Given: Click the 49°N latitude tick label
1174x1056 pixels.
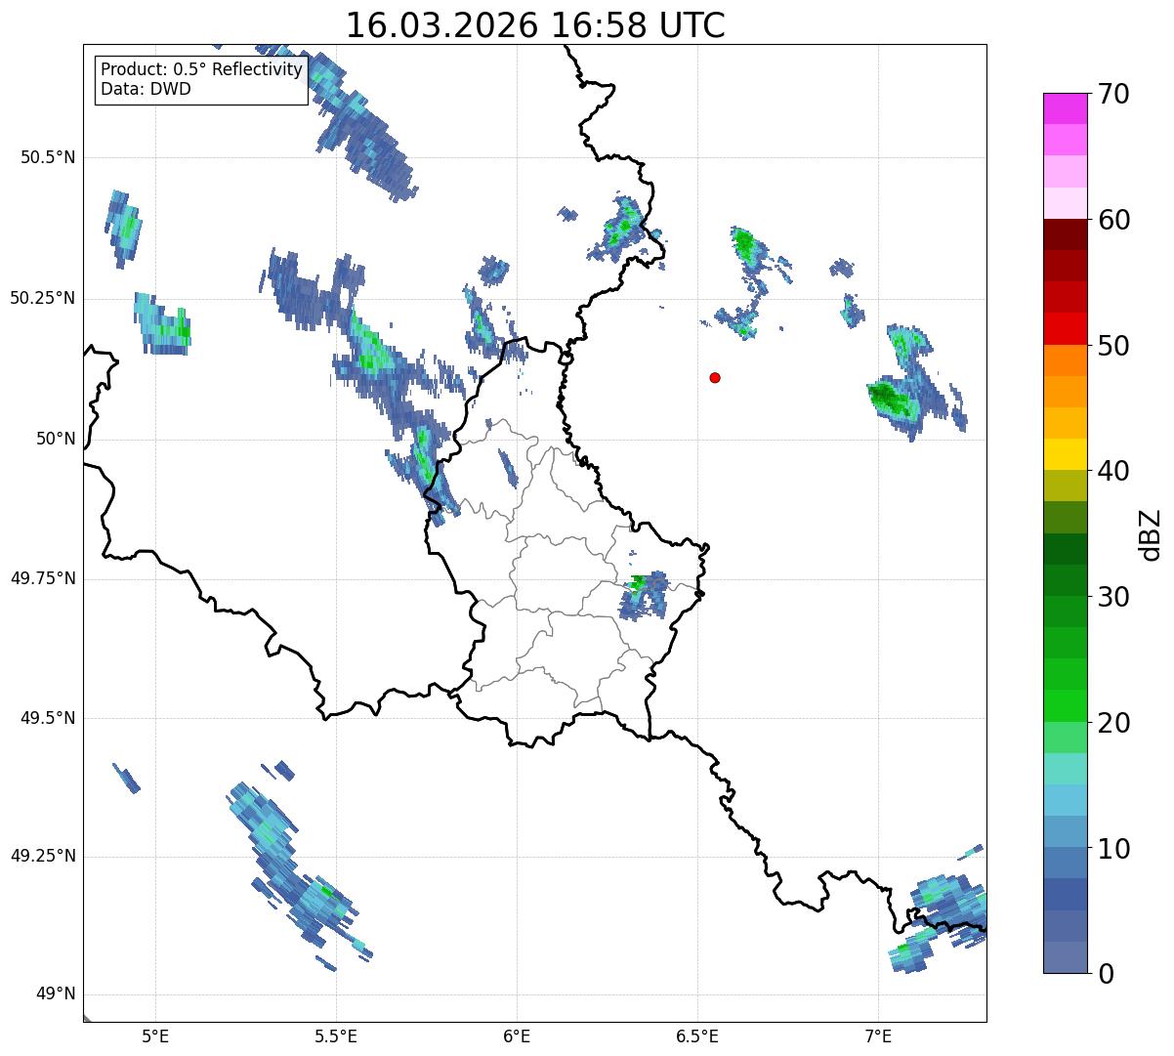Looking at the screenshot, I should pyautogui.click(x=56, y=994).
